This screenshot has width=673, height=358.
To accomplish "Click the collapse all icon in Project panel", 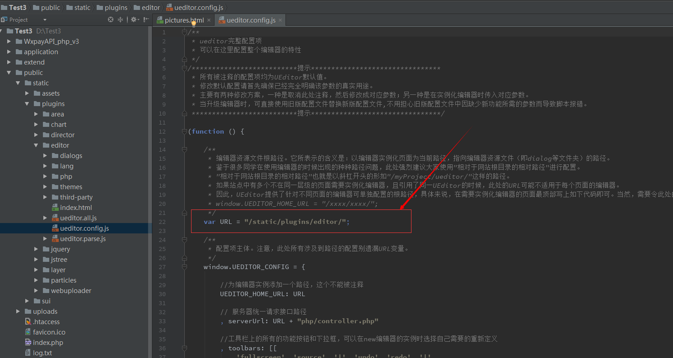I will point(121,19).
